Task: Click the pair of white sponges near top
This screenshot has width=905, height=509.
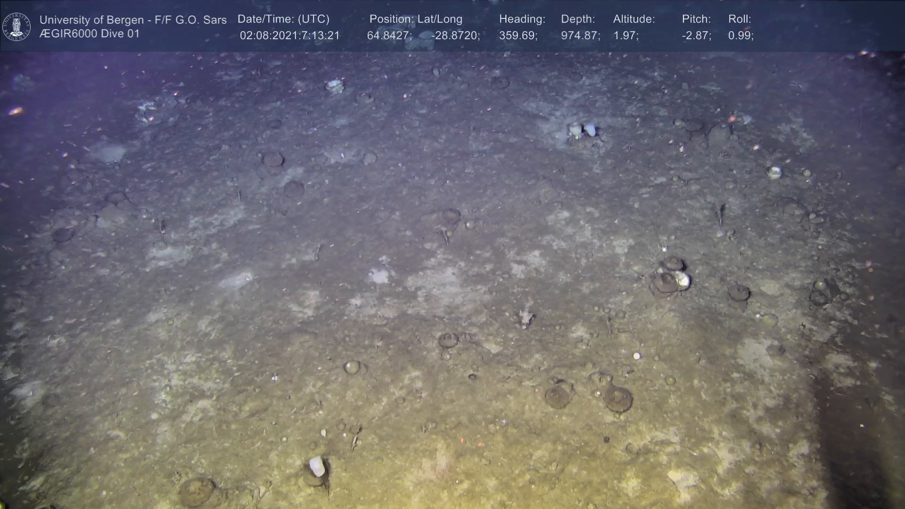Action: pyautogui.click(x=582, y=129)
